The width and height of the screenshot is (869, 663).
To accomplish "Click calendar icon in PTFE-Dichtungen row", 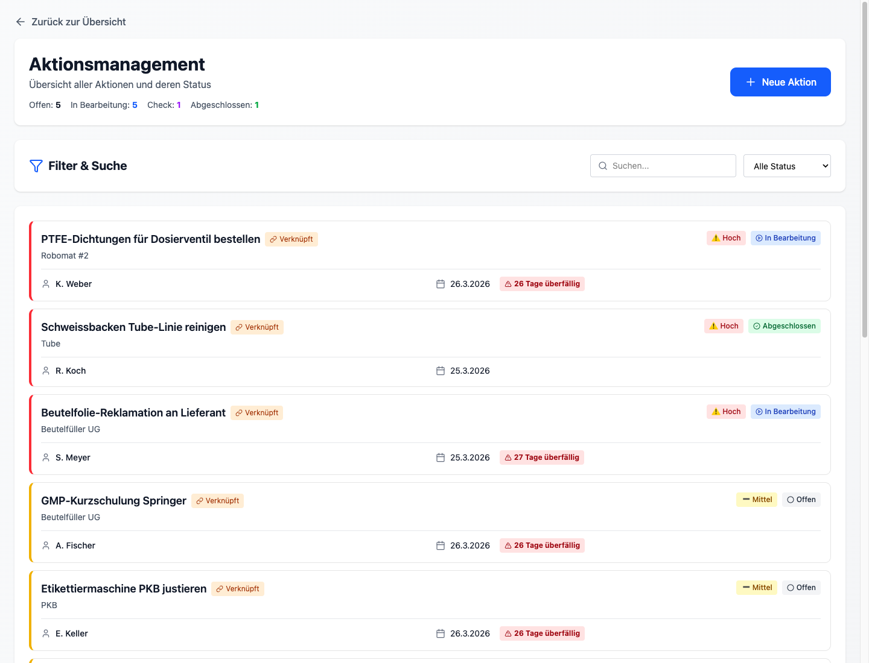I will [441, 284].
